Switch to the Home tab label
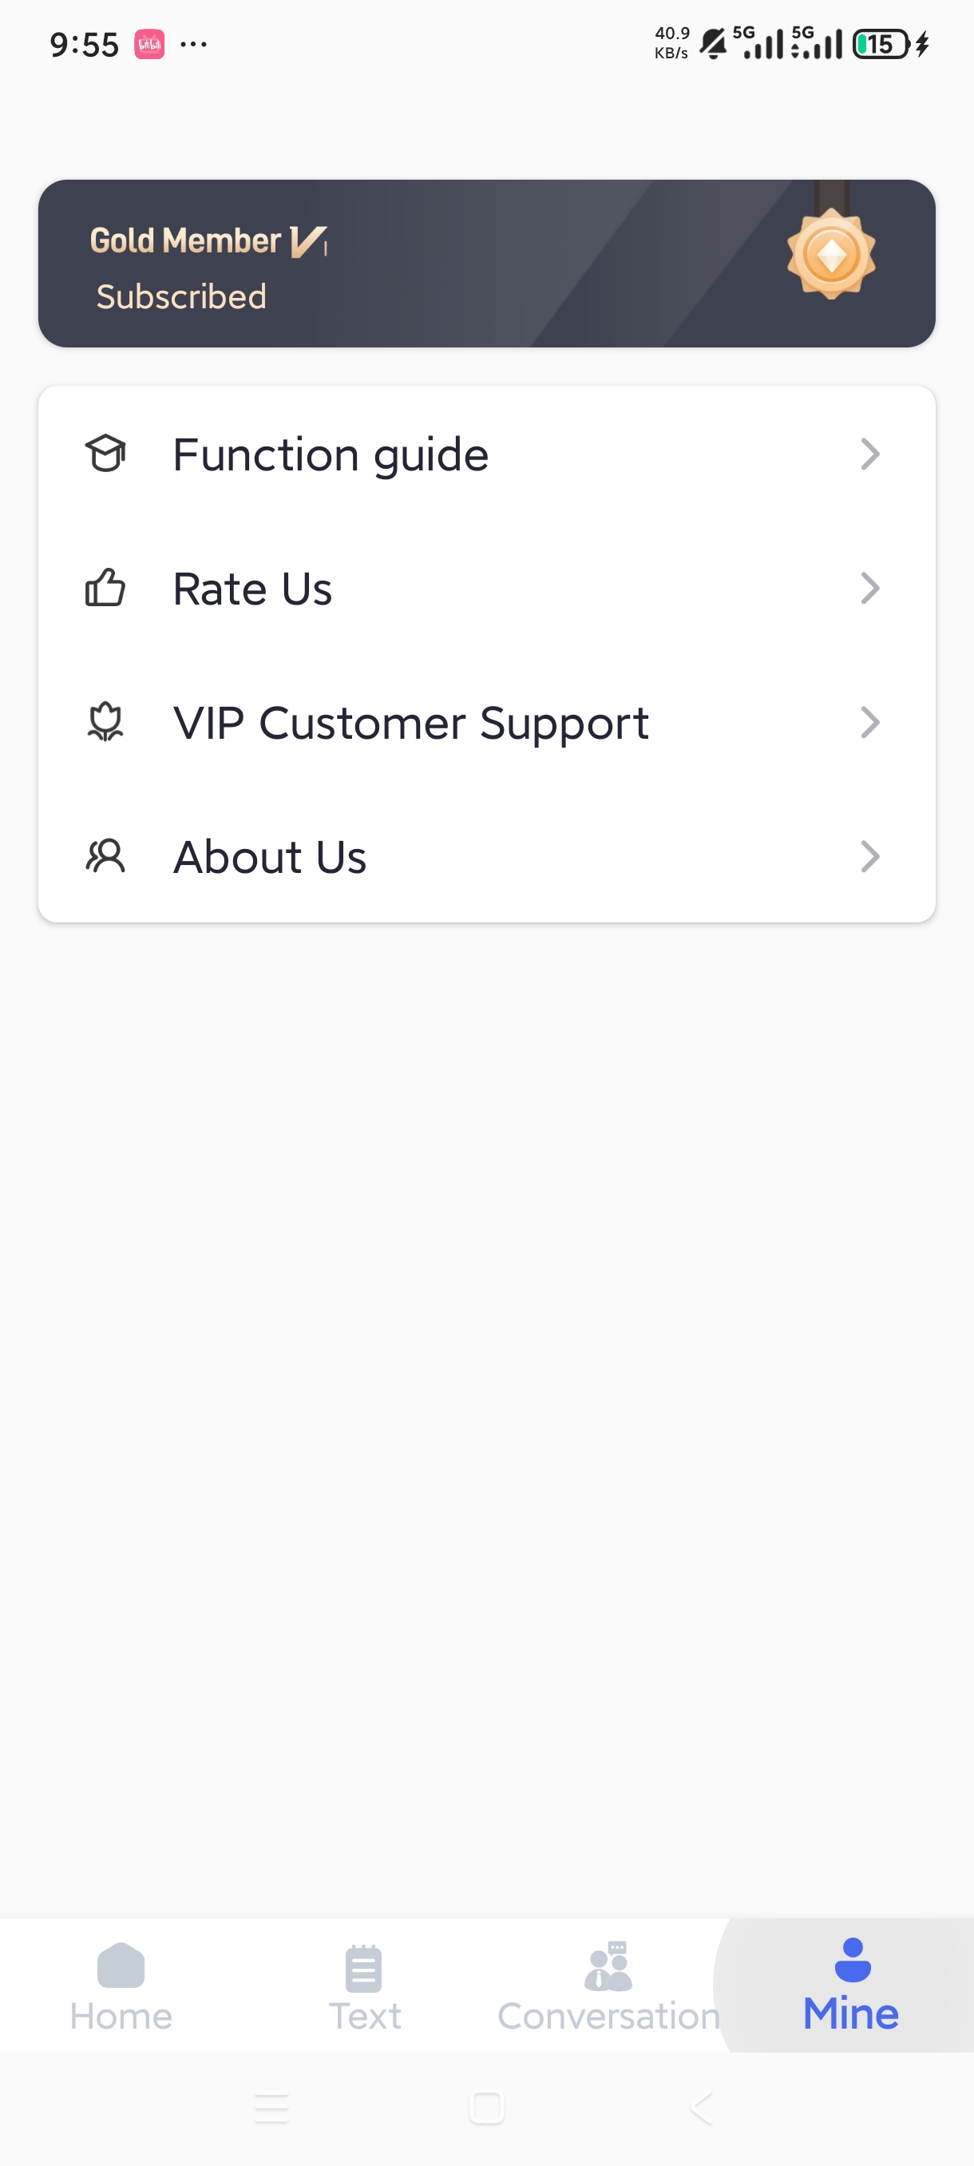Image resolution: width=974 pixels, height=2166 pixels. (x=121, y=2017)
